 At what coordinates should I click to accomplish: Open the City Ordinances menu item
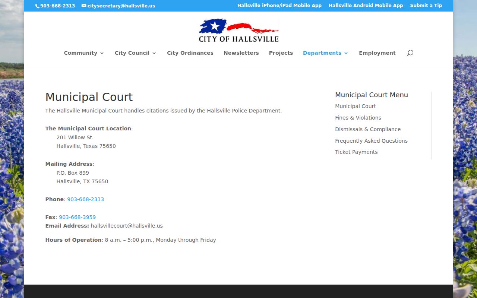(190, 53)
